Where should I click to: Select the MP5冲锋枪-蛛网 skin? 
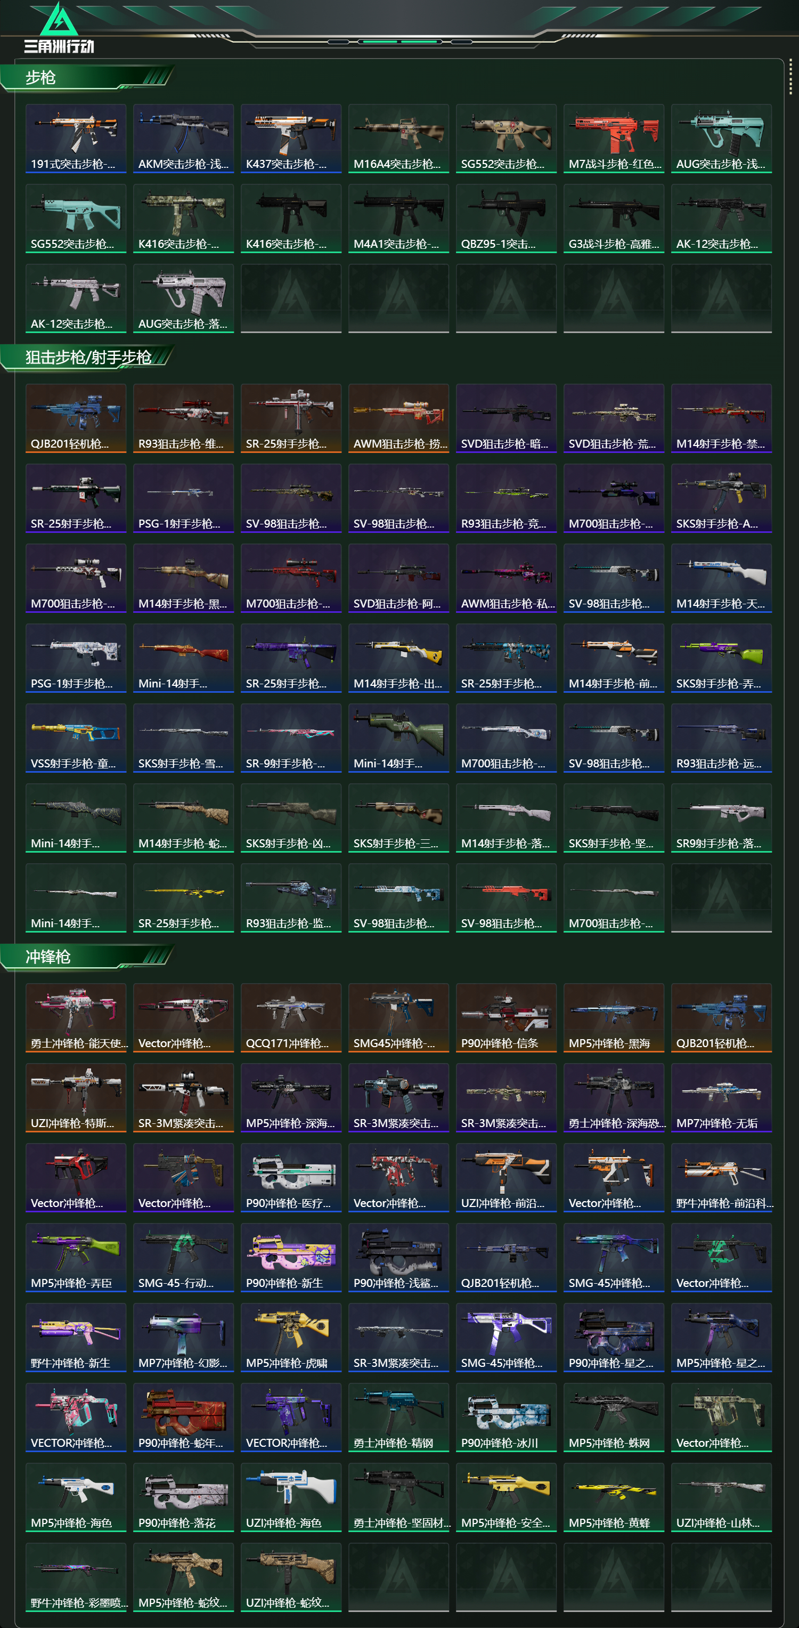613,1418
